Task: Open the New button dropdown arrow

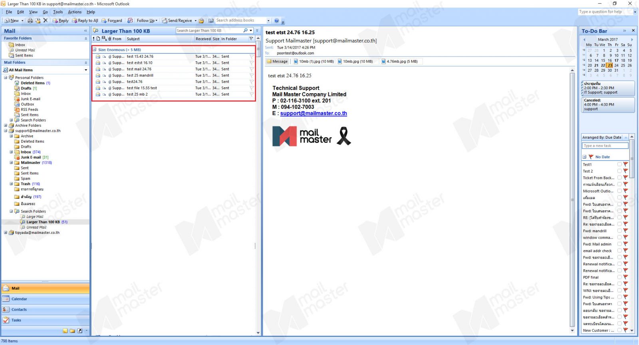Action: [22, 21]
